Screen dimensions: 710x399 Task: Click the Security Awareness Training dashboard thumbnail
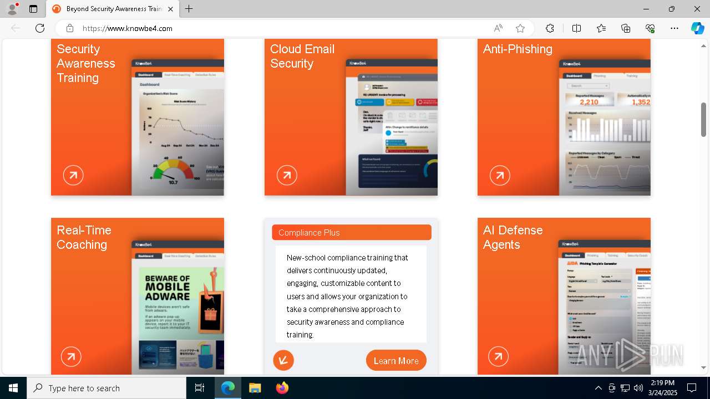[x=177, y=127]
